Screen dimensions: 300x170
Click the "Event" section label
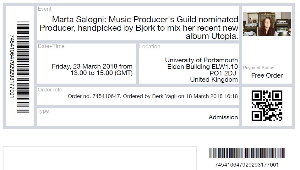[x=45, y=9]
